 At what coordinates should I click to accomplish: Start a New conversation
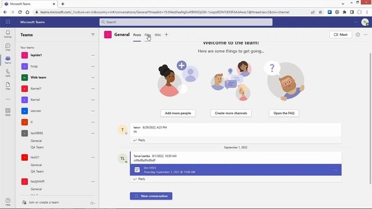[x=151, y=196]
